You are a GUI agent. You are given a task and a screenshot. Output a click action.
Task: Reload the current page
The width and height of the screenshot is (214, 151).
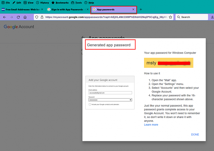coord(18,17)
